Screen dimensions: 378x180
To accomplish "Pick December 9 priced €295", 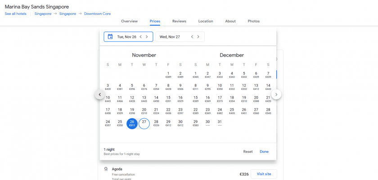I will coord(207,87).
